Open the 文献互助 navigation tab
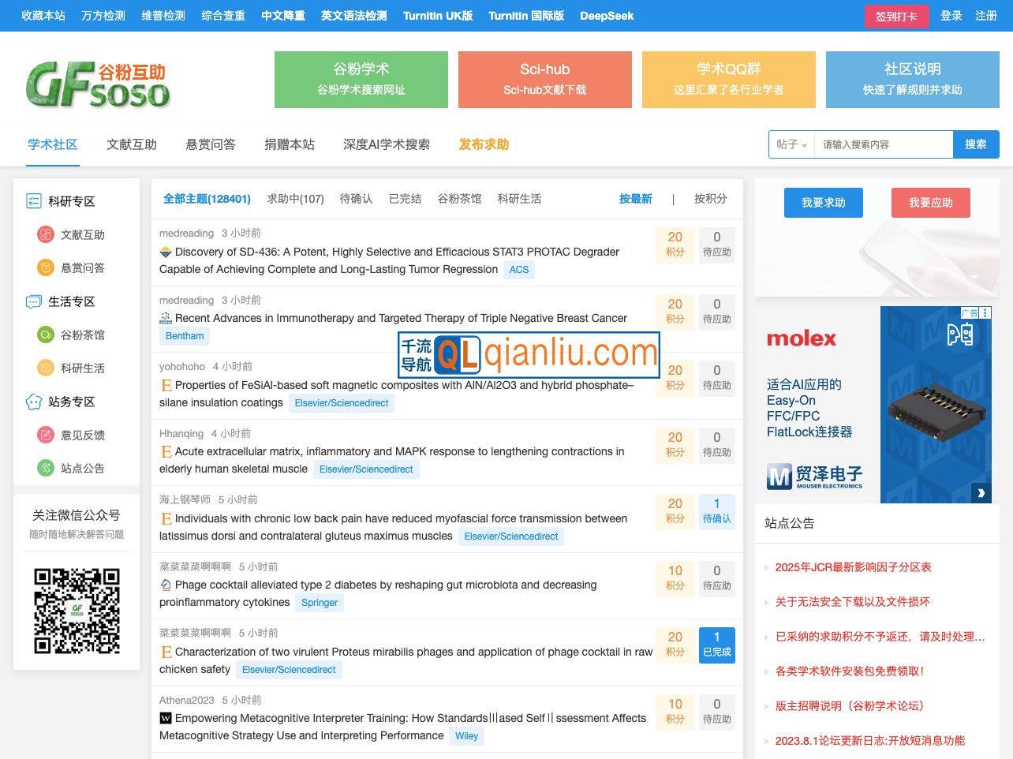1013x759 pixels. pos(132,144)
